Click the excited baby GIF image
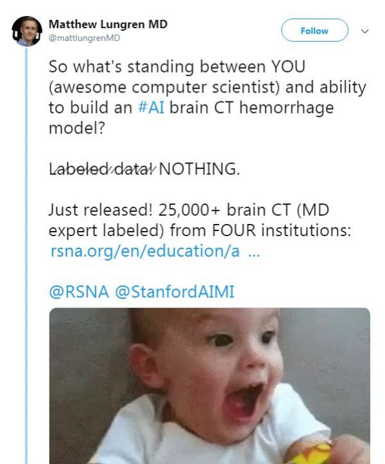 [x=210, y=385]
